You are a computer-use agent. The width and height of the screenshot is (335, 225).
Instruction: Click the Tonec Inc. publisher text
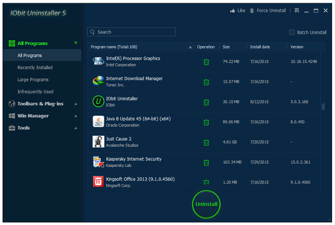click(115, 85)
